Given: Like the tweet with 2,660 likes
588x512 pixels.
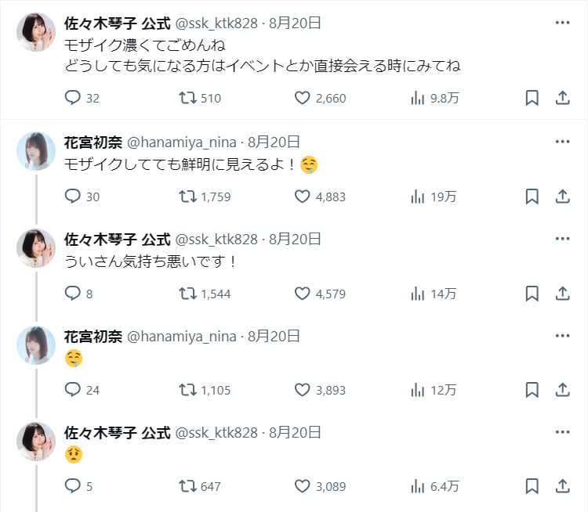Looking at the screenshot, I should [x=303, y=98].
